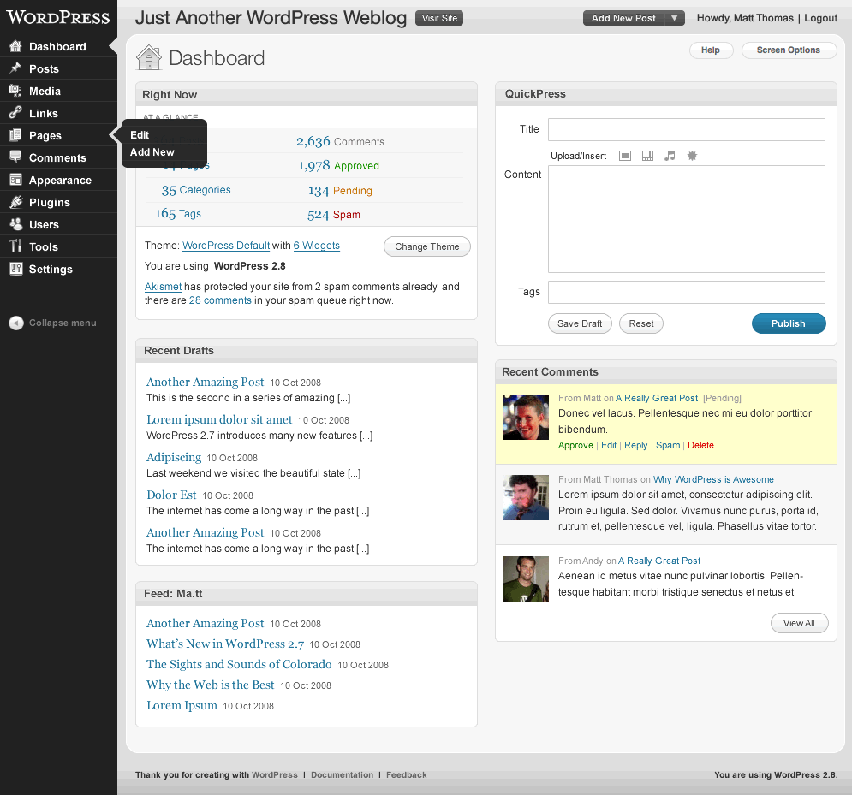Open 28 comments spam queue link
The image size is (852, 795).
click(220, 300)
